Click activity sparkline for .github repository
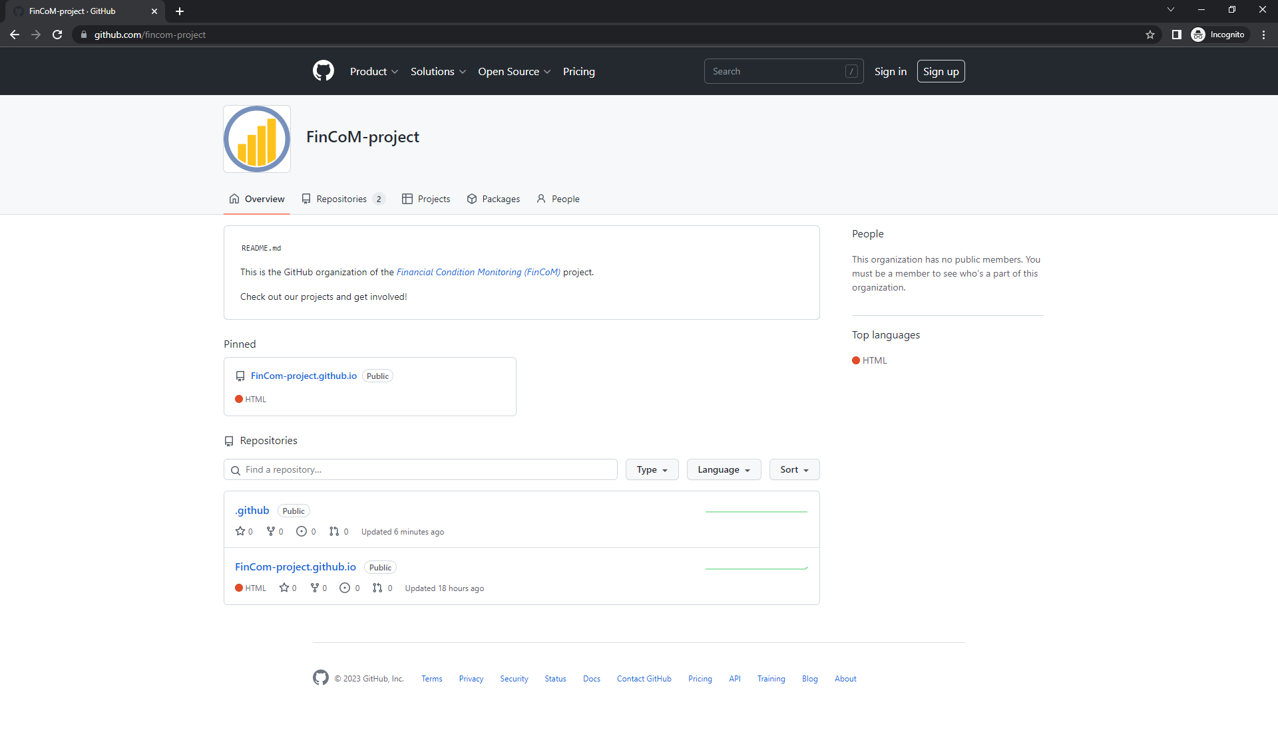Image resolution: width=1278 pixels, height=732 pixels. pos(757,512)
